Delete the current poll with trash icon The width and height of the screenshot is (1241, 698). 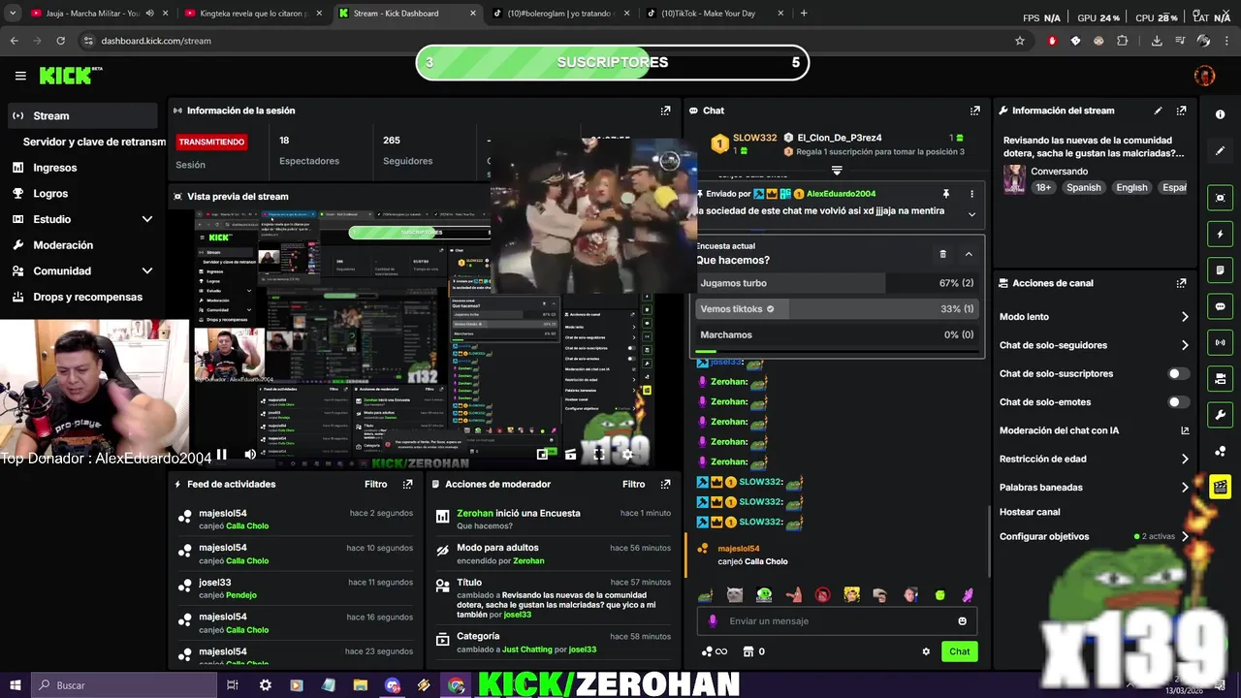tap(942, 254)
